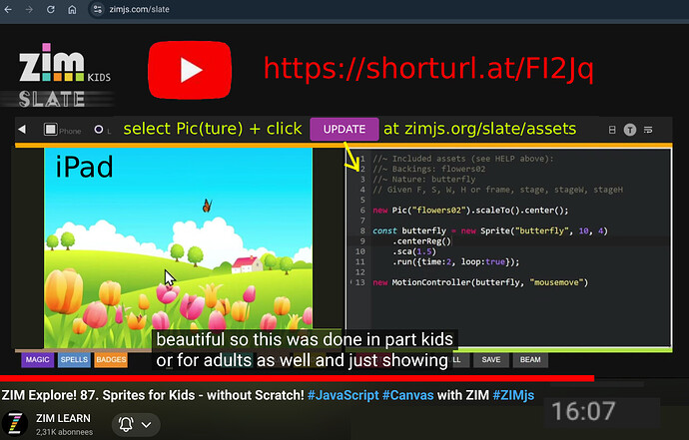The image size is (689, 440).
Task: Click the notification bell icon
Action: click(x=126, y=424)
